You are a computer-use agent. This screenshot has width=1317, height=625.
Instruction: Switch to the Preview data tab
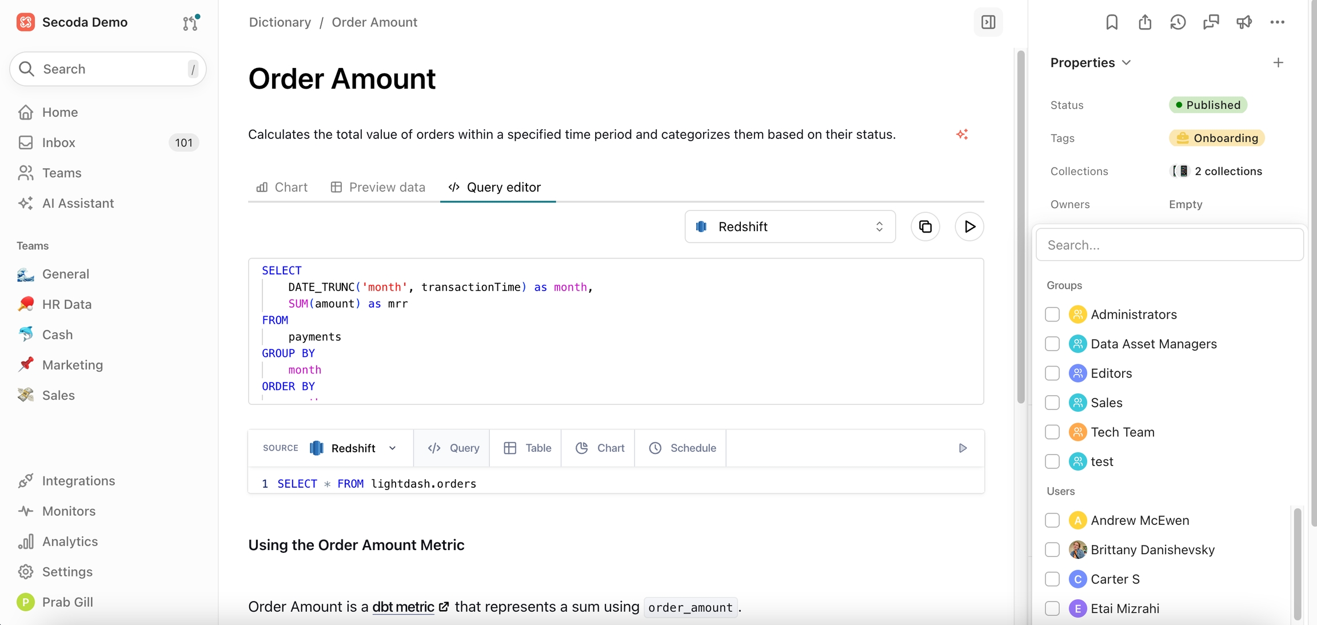pos(378,188)
